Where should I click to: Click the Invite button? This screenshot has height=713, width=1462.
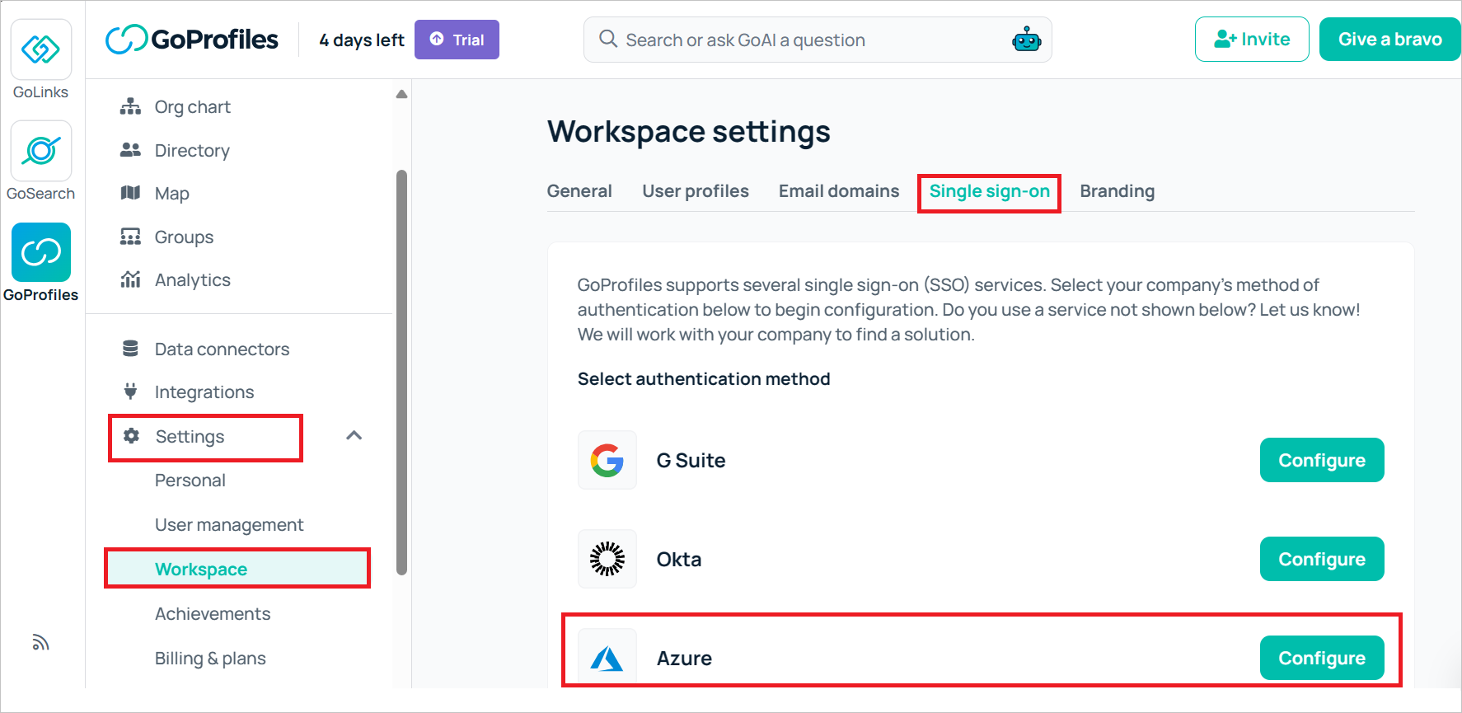(1252, 40)
